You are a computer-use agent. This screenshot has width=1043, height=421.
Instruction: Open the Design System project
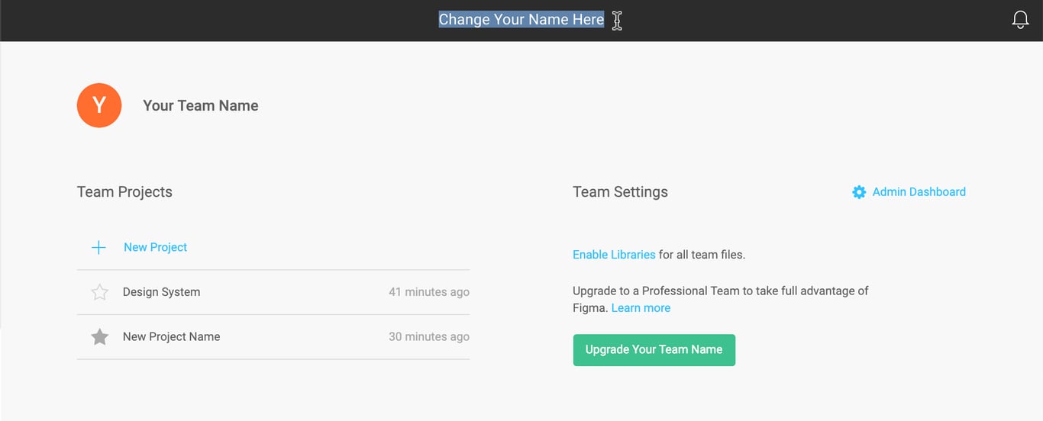161,292
